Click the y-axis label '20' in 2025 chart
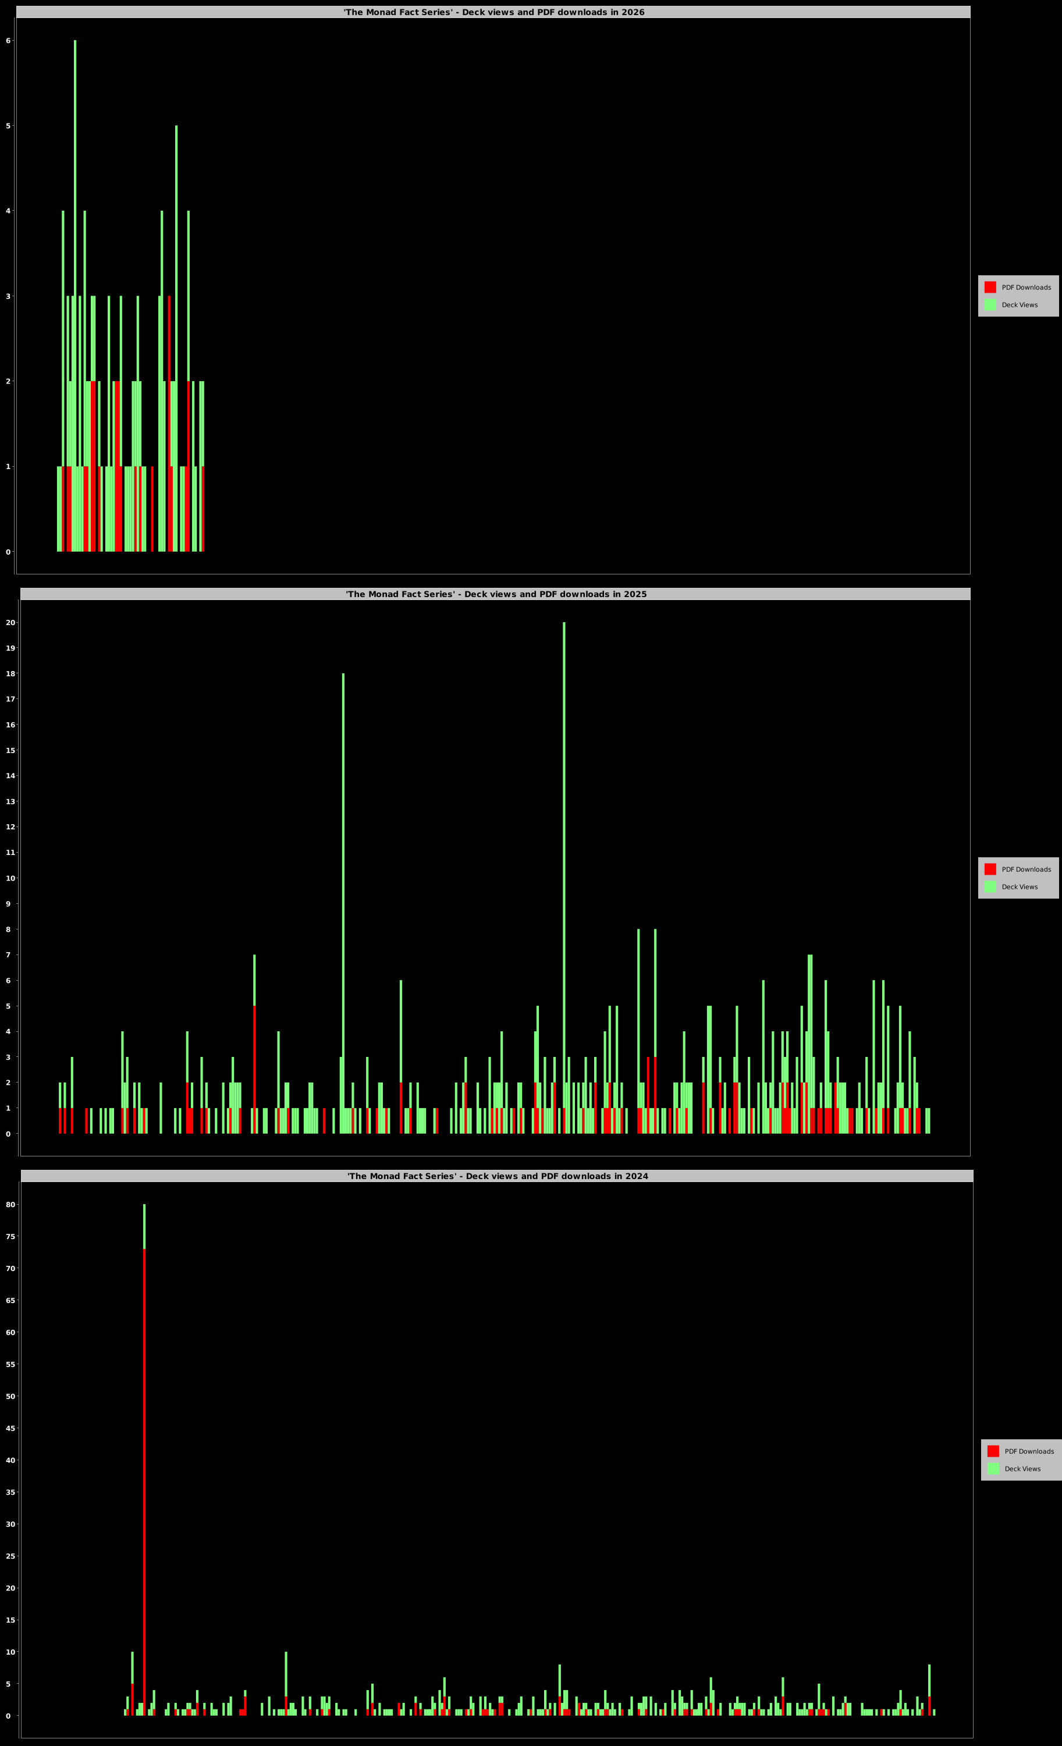The image size is (1062, 1746). click(10, 623)
